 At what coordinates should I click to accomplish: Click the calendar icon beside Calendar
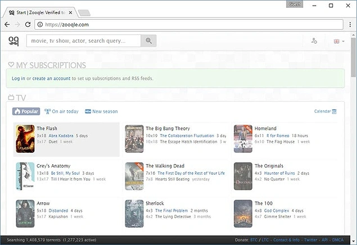(x=335, y=111)
